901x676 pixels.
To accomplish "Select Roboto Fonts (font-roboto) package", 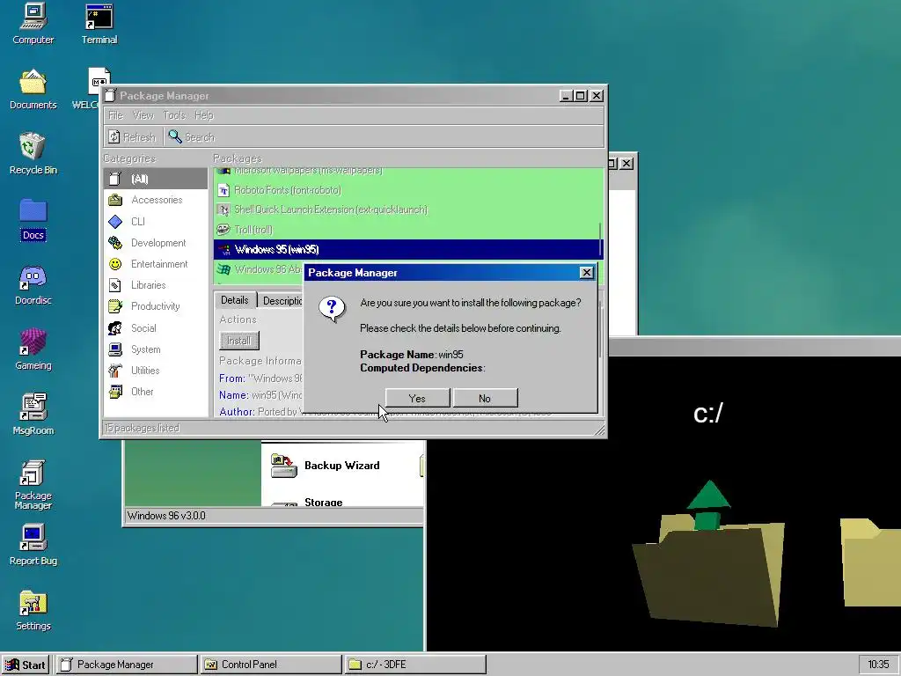I will click(407, 190).
